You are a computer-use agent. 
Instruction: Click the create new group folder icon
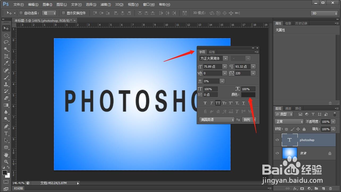click(316, 189)
